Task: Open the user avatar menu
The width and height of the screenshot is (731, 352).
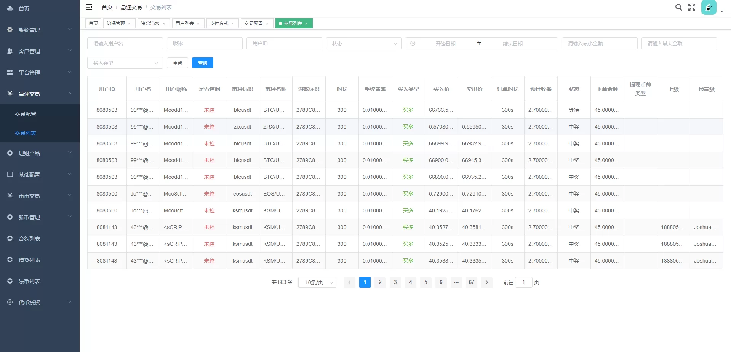Action: (x=709, y=8)
